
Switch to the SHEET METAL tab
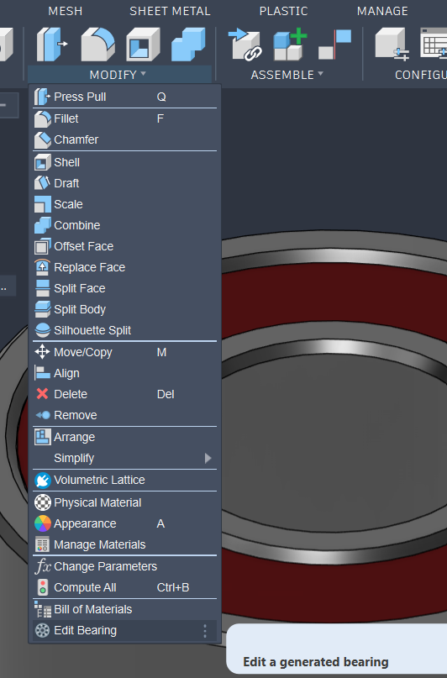170,11
